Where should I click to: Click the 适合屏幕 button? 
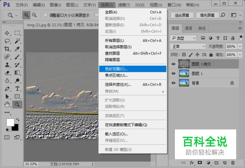(x=182, y=15)
